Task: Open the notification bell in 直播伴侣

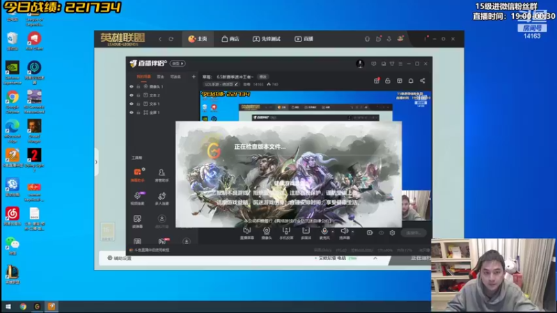Action: [411, 81]
